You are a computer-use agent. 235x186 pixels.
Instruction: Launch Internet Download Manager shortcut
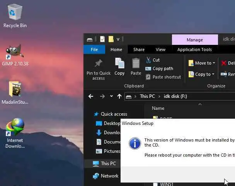click(15, 133)
